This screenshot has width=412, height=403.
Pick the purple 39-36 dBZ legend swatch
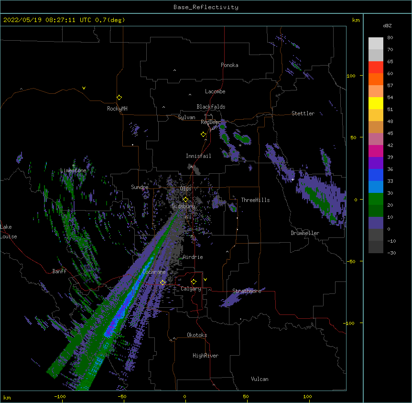(x=376, y=163)
